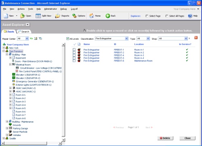Click the Elevator 1 green icon
This screenshot has height=146, width=202.
pyautogui.click(x=14, y=74)
